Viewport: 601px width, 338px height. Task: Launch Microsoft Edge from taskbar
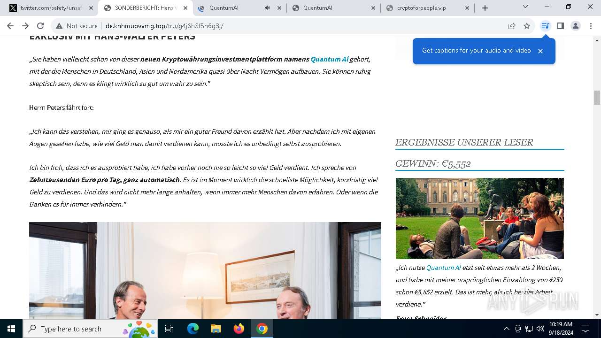[193, 329]
